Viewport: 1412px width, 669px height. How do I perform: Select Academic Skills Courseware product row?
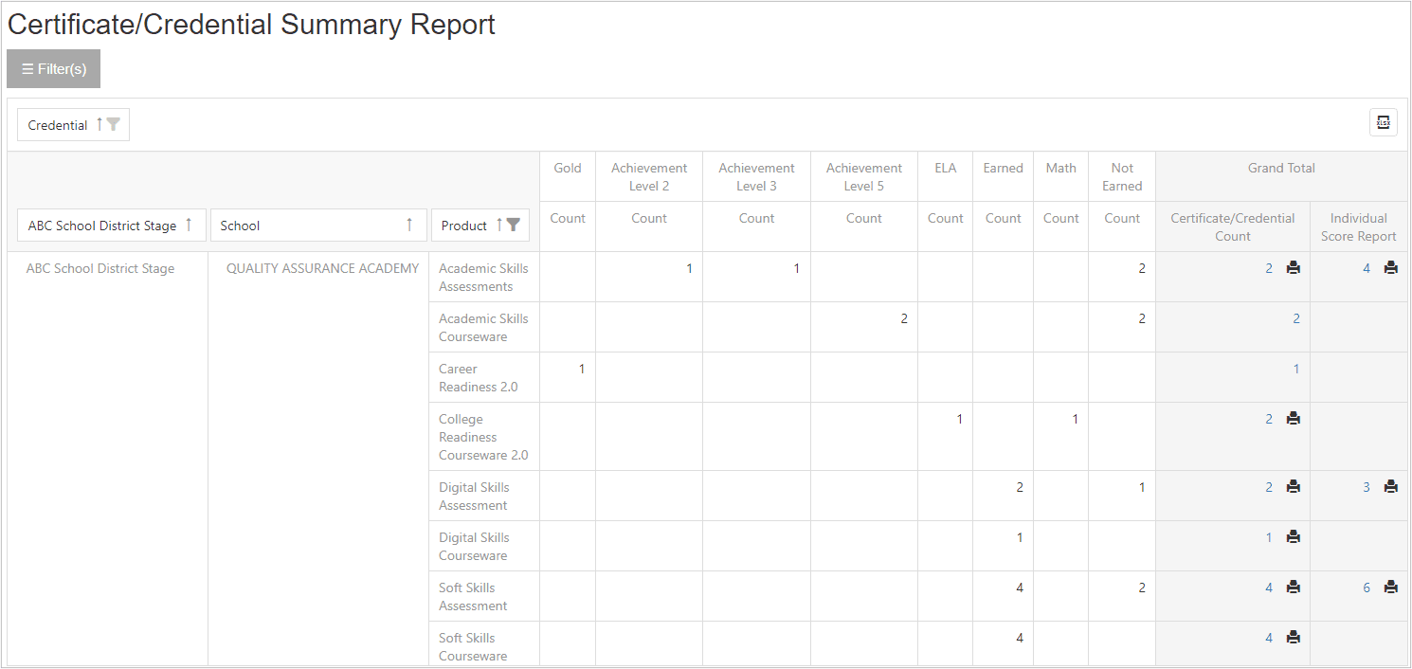(x=483, y=327)
